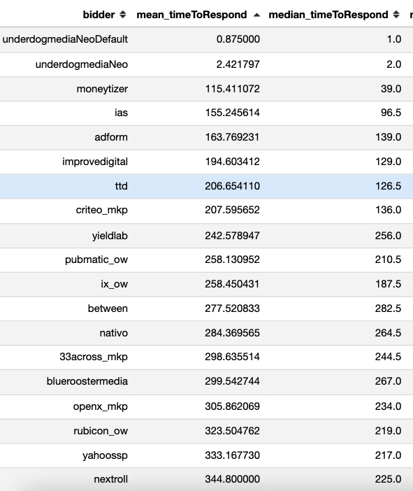Viewport: 413px width, 491px height.
Task: Click median value 2.0 for underdogmediaNeo
Action: click(394, 64)
